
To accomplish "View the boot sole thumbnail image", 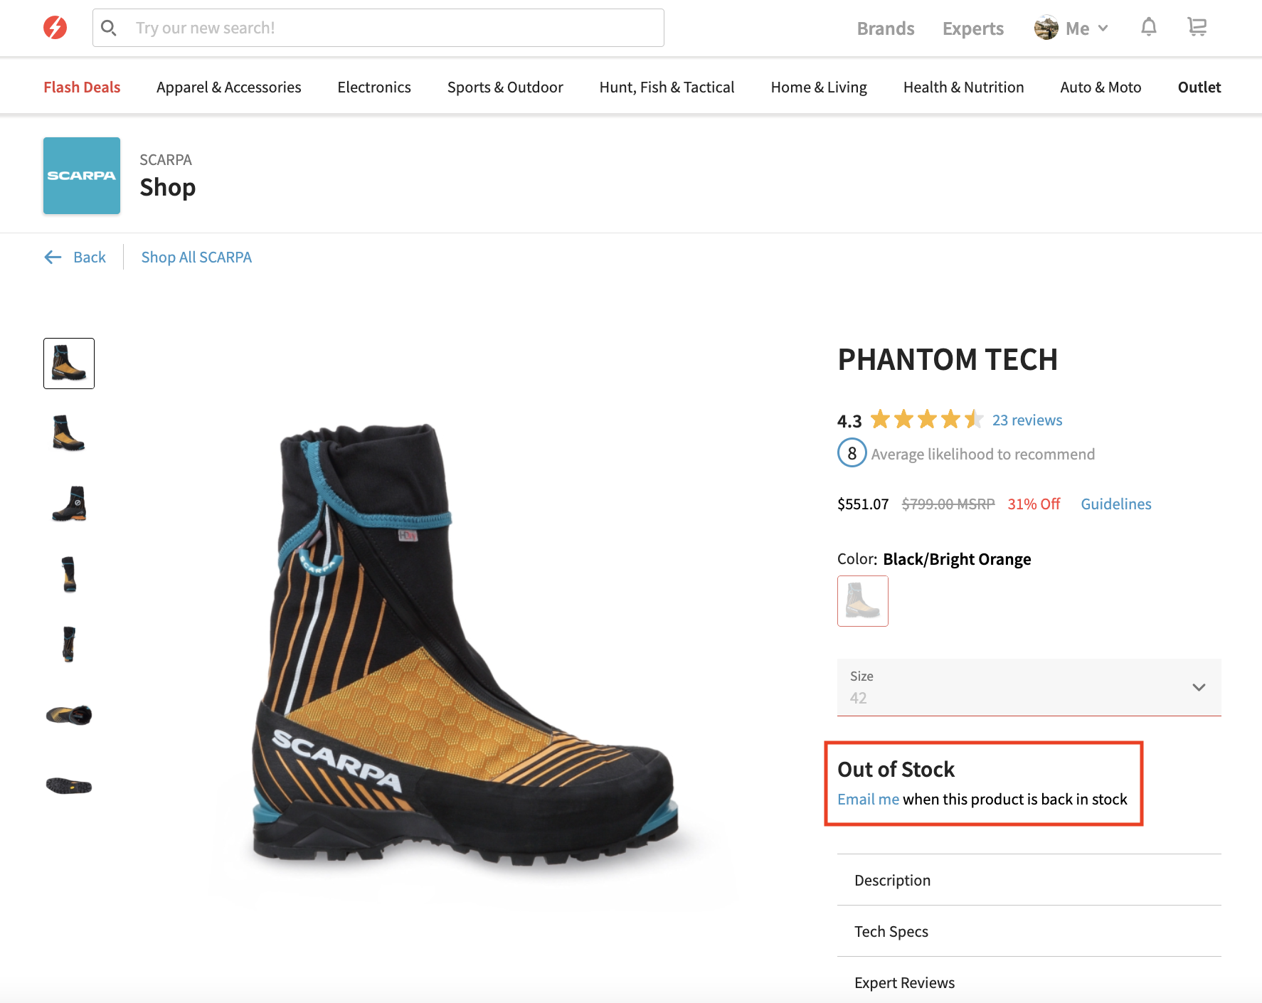I will point(69,785).
